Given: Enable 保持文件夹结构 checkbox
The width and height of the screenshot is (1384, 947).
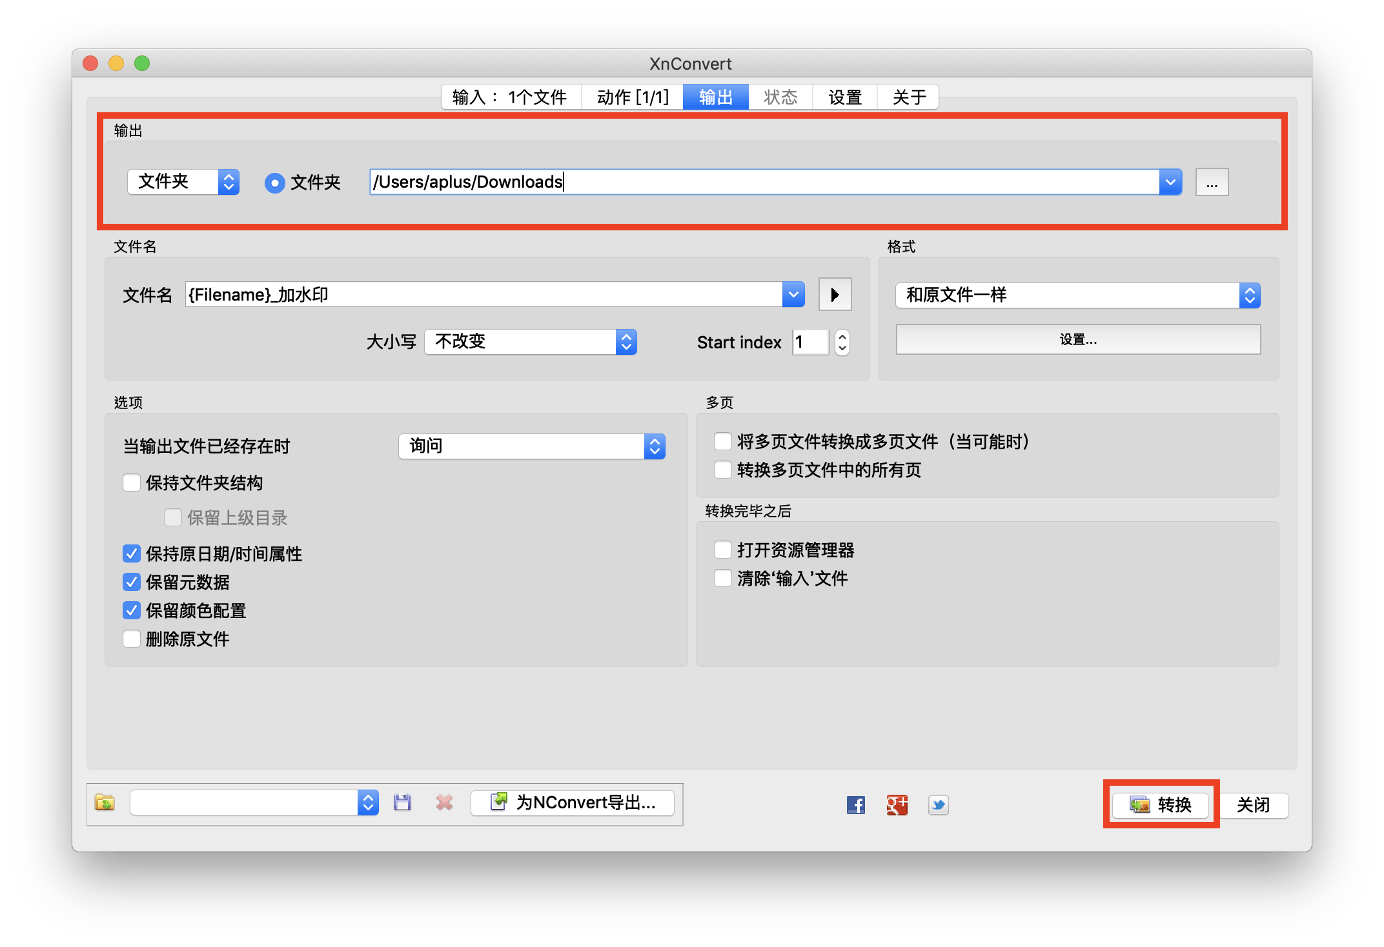Looking at the screenshot, I should click(132, 483).
